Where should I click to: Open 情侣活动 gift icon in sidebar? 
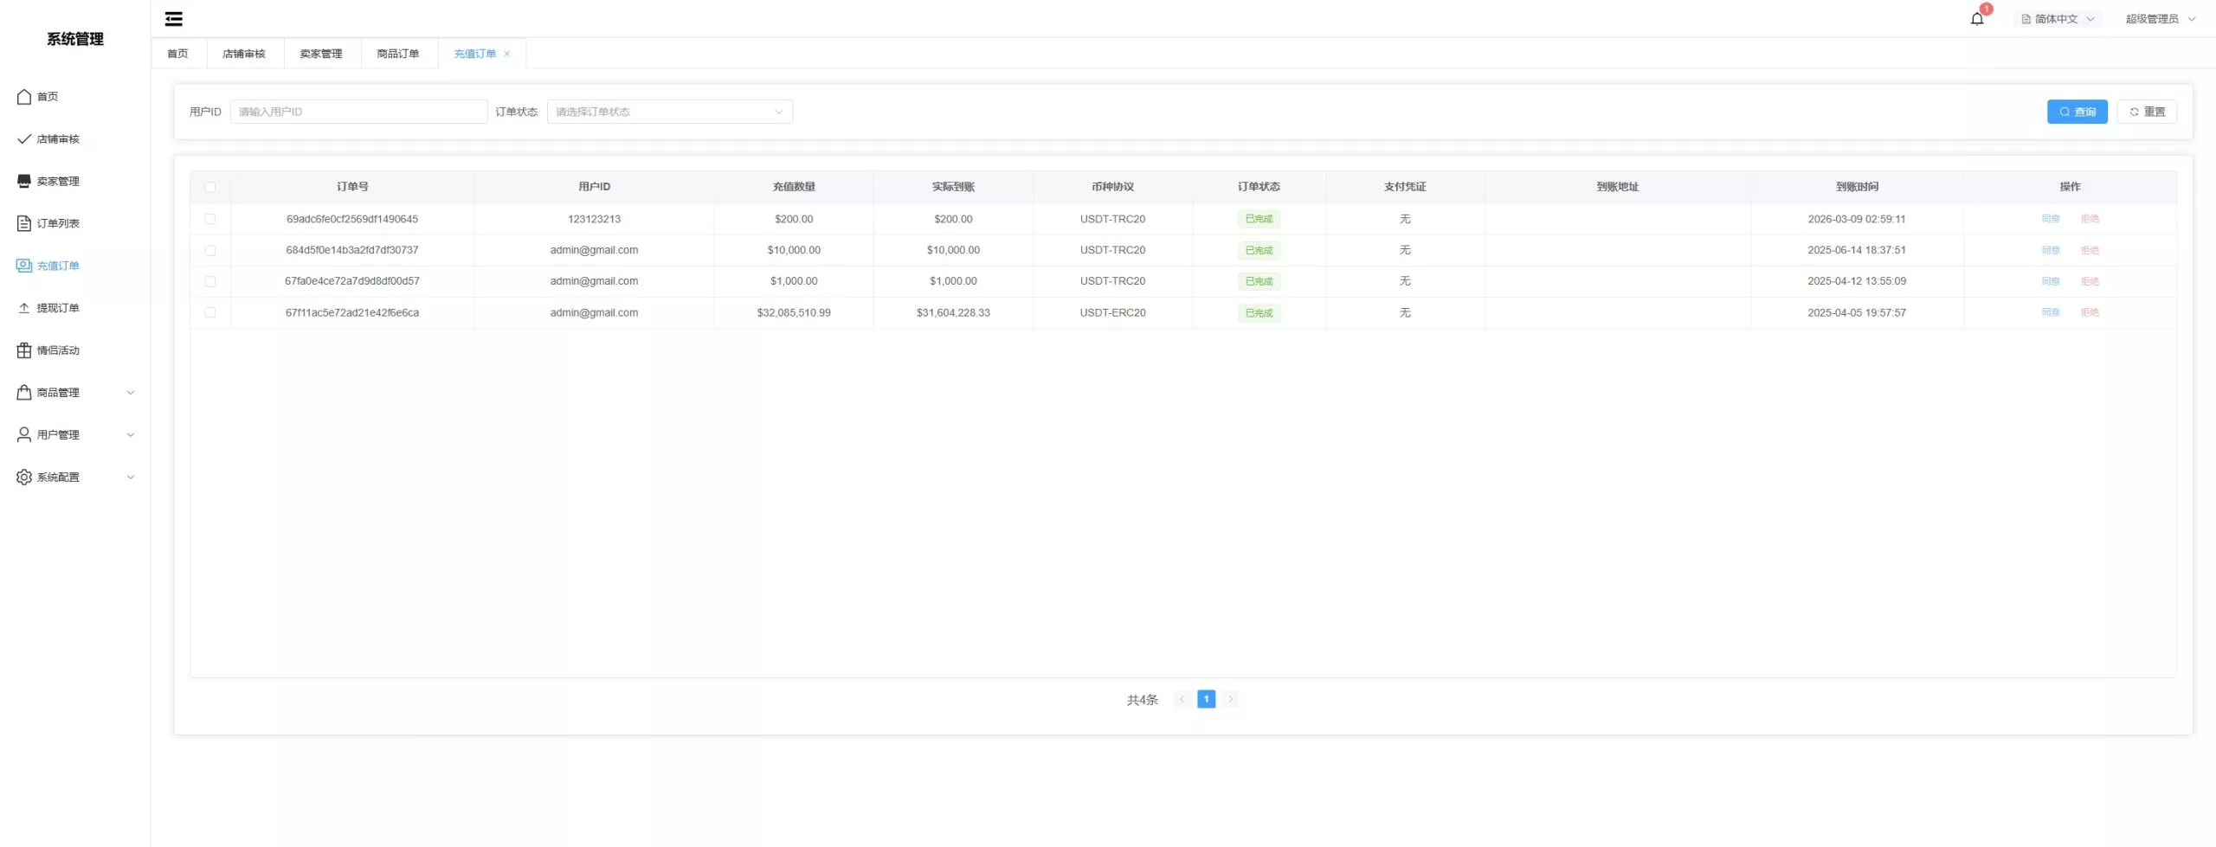pos(24,350)
